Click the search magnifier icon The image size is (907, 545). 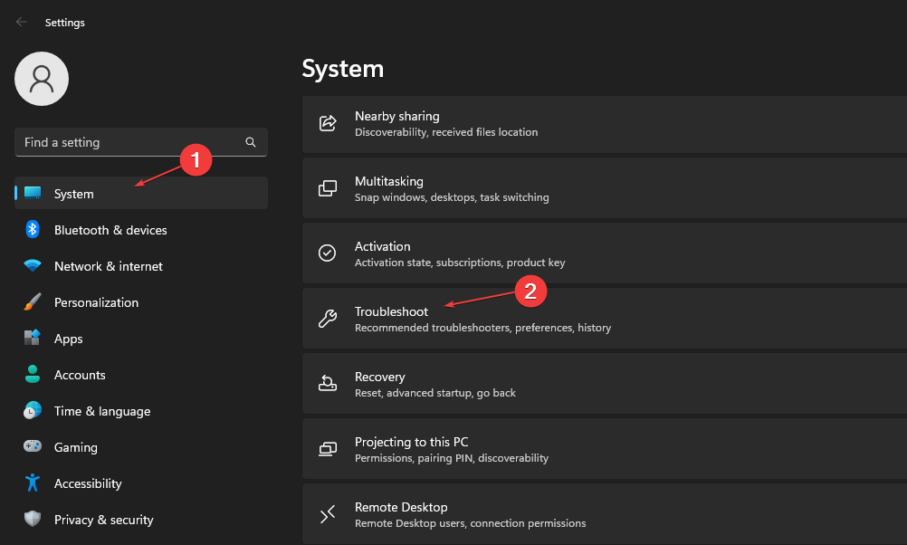click(x=250, y=142)
